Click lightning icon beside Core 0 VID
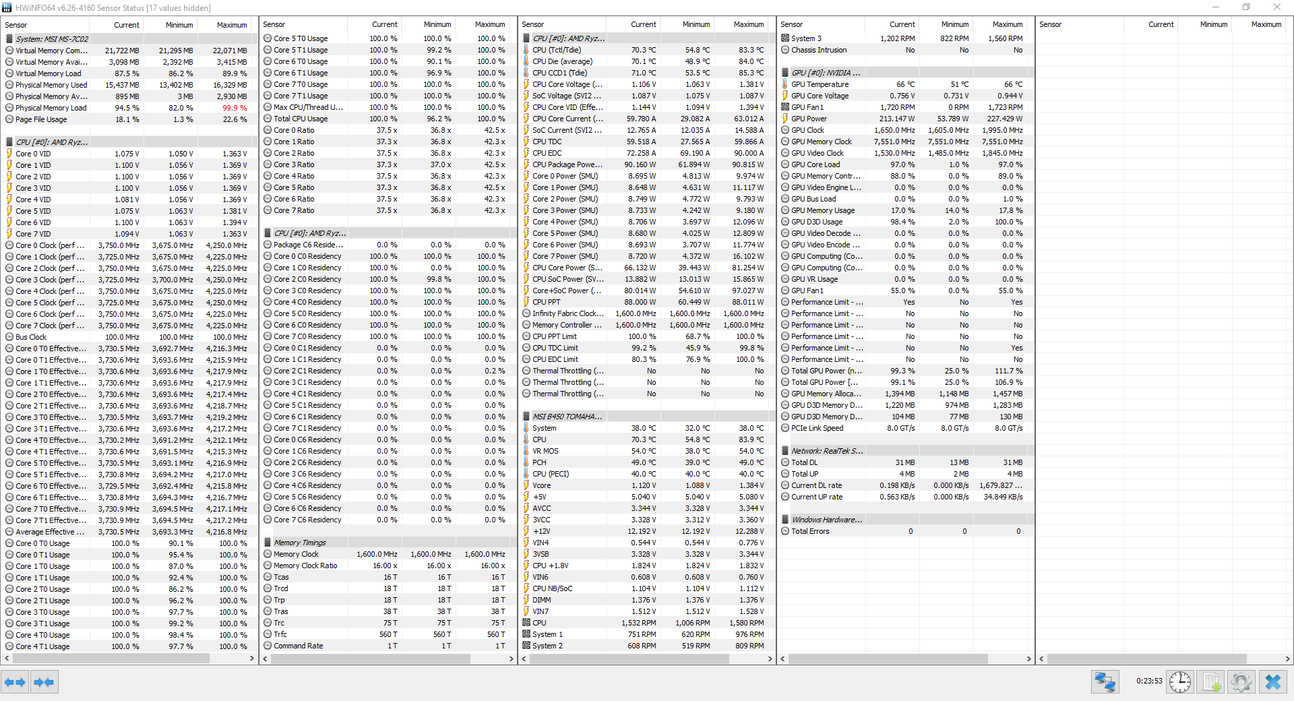The width and height of the screenshot is (1294, 701). tap(9, 154)
